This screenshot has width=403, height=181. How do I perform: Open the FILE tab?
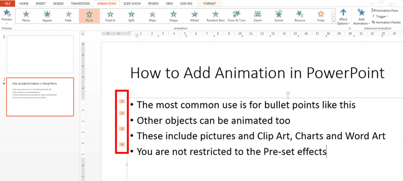click(7, 4)
